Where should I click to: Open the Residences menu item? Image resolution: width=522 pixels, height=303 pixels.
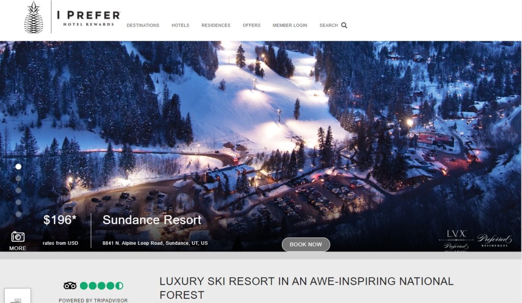tap(216, 26)
